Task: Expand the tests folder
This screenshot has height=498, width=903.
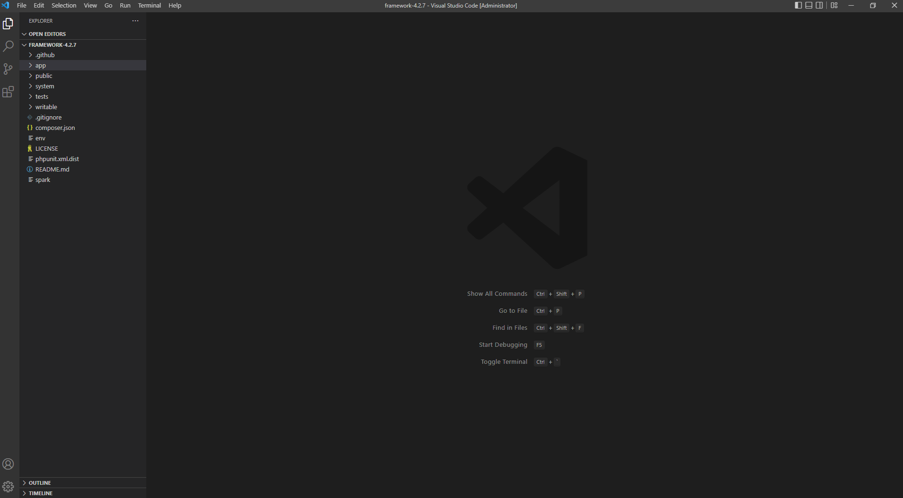Action: (x=83, y=96)
